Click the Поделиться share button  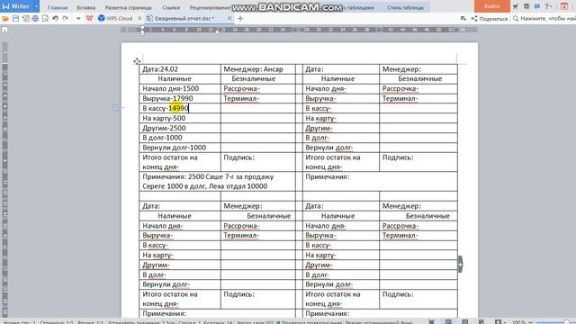click(490, 18)
